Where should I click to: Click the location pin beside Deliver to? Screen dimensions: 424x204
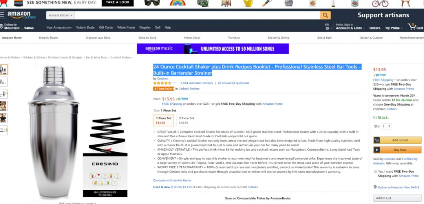(2, 26)
